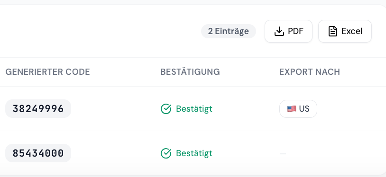Click the 2 Einträge count badge
Image resolution: width=386 pixels, height=177 pixels.
coord(229,31)
